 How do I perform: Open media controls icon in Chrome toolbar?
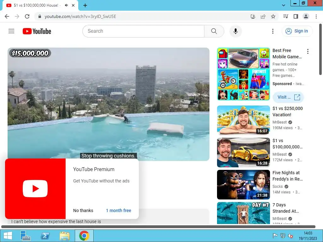point(285,16)
